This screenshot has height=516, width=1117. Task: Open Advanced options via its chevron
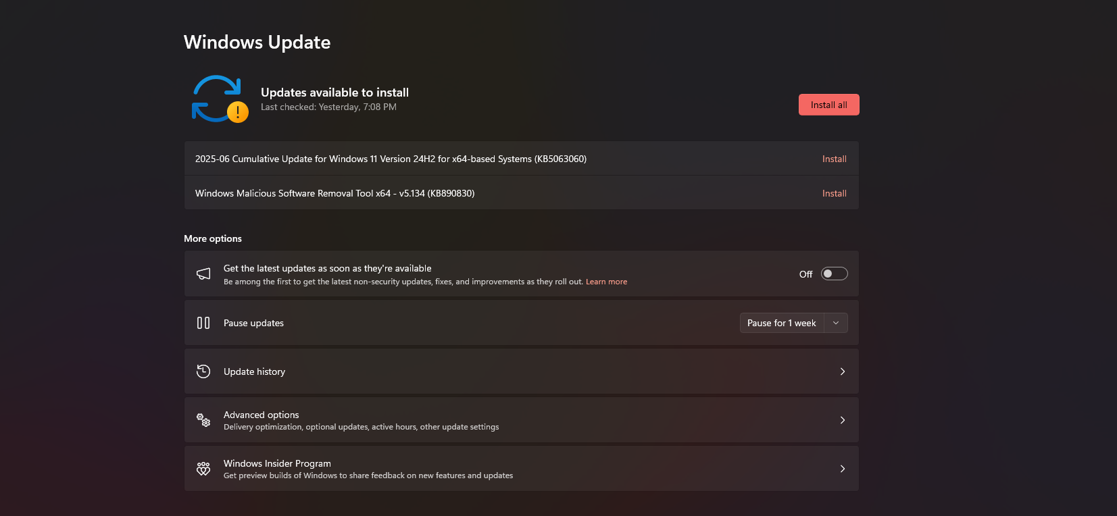click(x=843, y=420)
